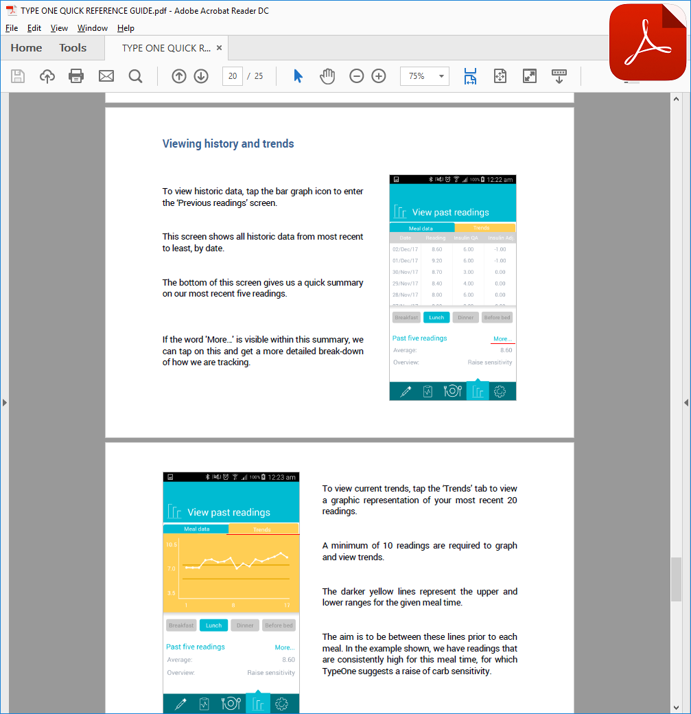Click the trends graph in the lower screenshot
Viewport: 691px width, 714px height.
click(231, 573)
